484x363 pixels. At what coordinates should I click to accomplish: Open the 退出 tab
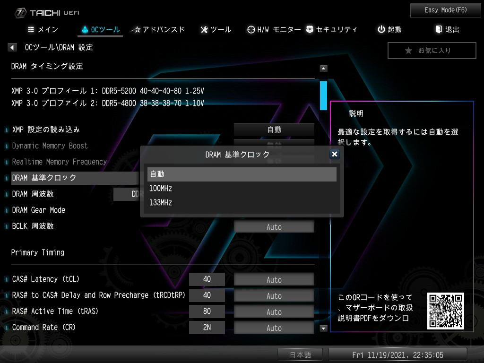click(448, 30)
